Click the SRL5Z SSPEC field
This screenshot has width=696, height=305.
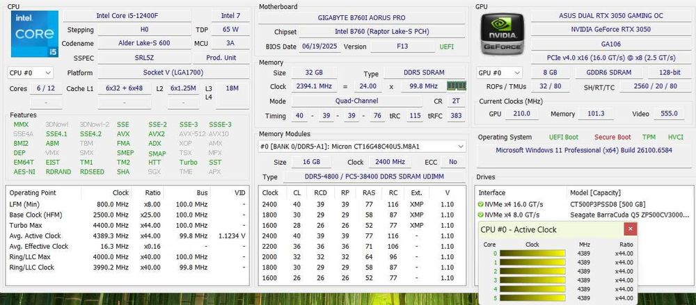click(x=144, y=58)
